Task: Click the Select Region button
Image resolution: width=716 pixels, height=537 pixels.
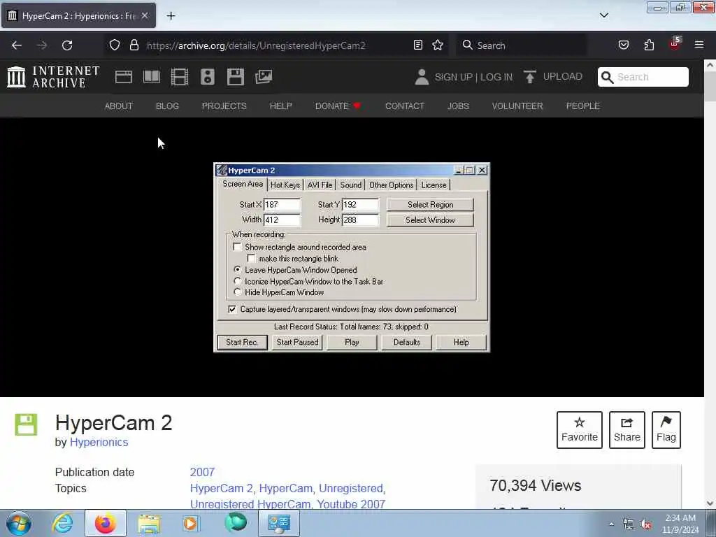Action: (x=430, y=205)
